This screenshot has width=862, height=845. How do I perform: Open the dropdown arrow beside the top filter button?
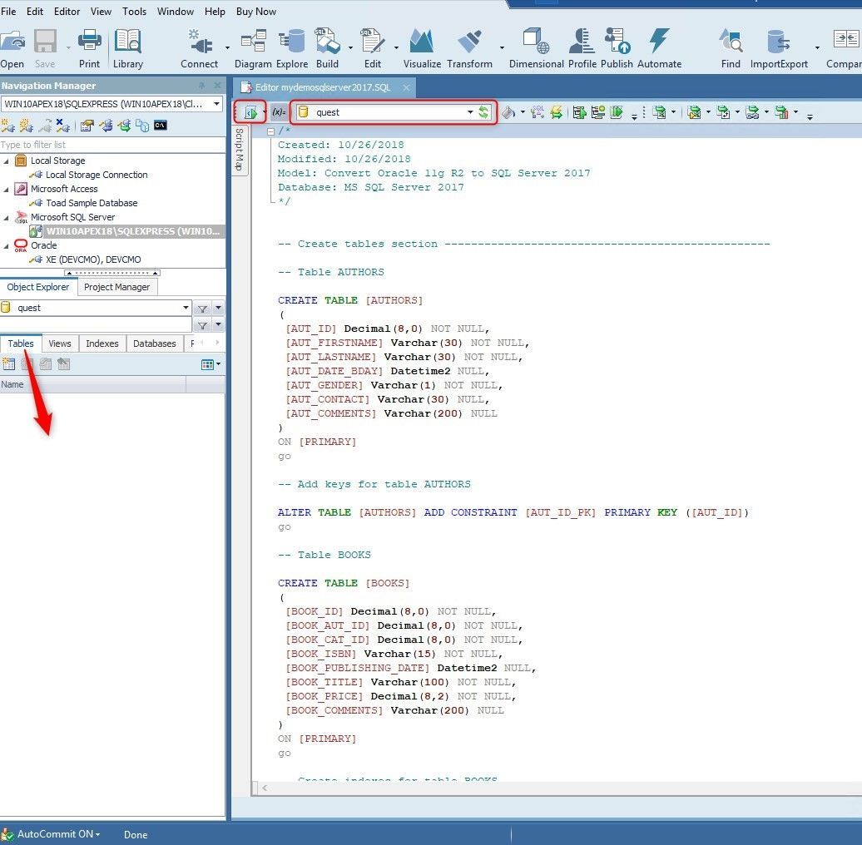pyautogui.click(x=218, y=308)
